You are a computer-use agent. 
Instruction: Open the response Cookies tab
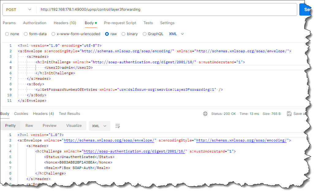[21, 114]
